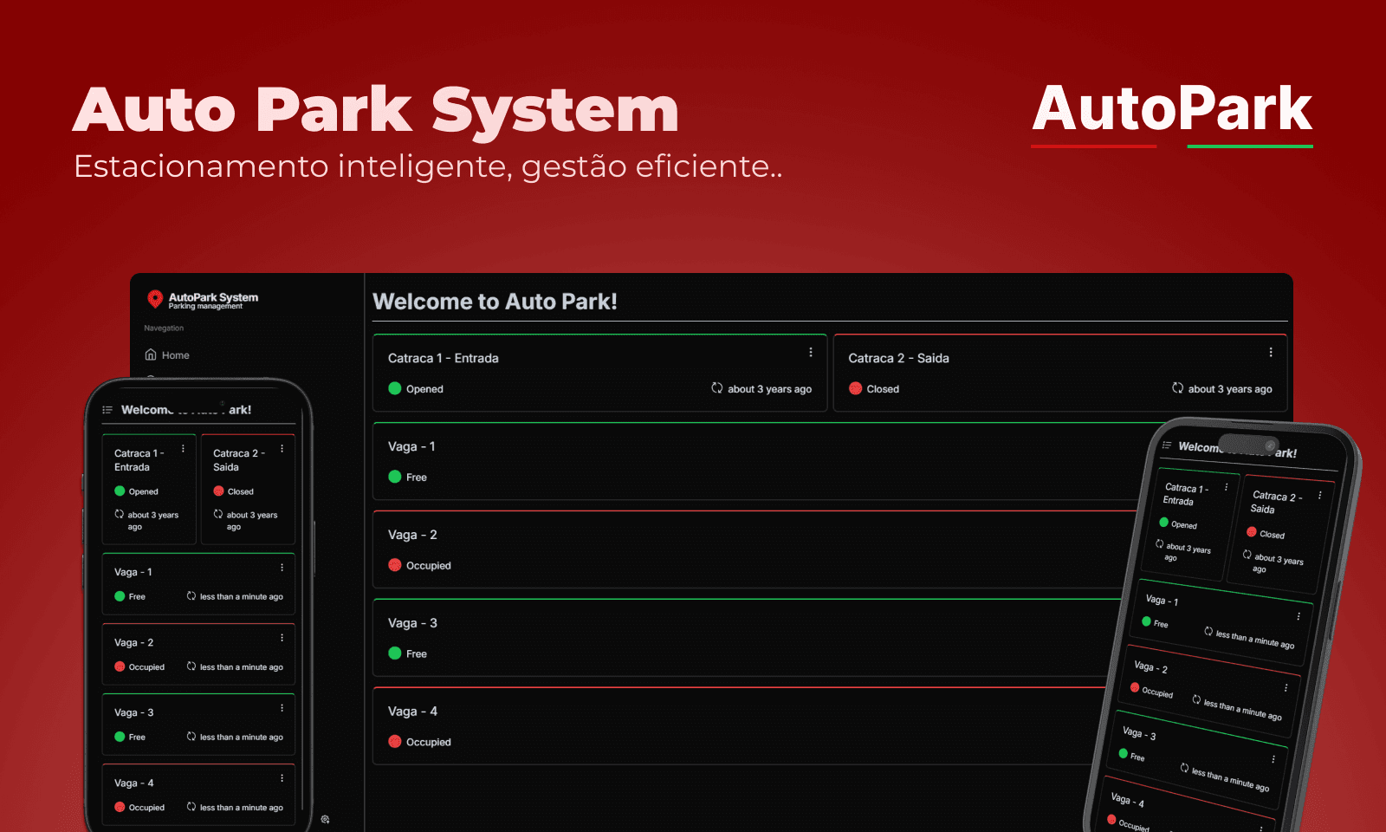Viewport: 1386px width, 832px height.
Task: Toggle the Occupied status dot on Vaga - 2
Action: 395,565
